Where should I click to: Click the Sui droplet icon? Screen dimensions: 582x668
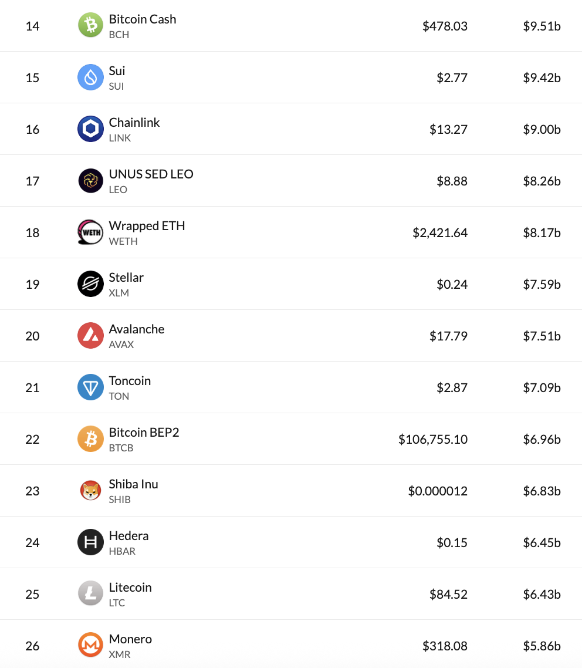tap(90, 77)
